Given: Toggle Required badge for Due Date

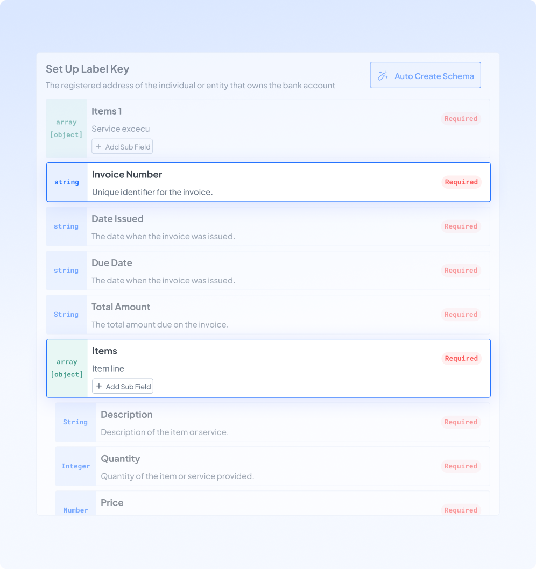Looking at the screenshot, I should (461, 271).
